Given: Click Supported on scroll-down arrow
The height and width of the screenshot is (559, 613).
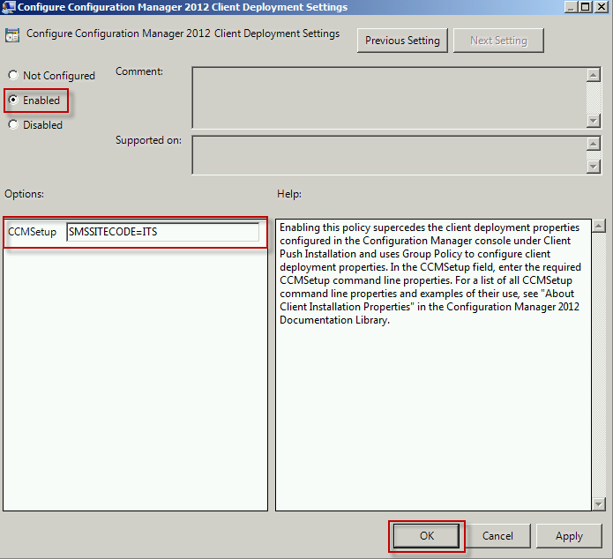Looking at the screenshot, I should (594, 167).
